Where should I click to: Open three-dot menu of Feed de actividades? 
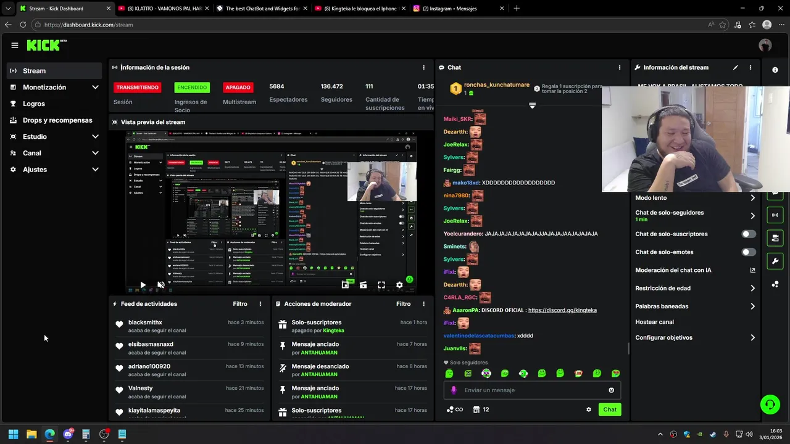click(260, 304)
